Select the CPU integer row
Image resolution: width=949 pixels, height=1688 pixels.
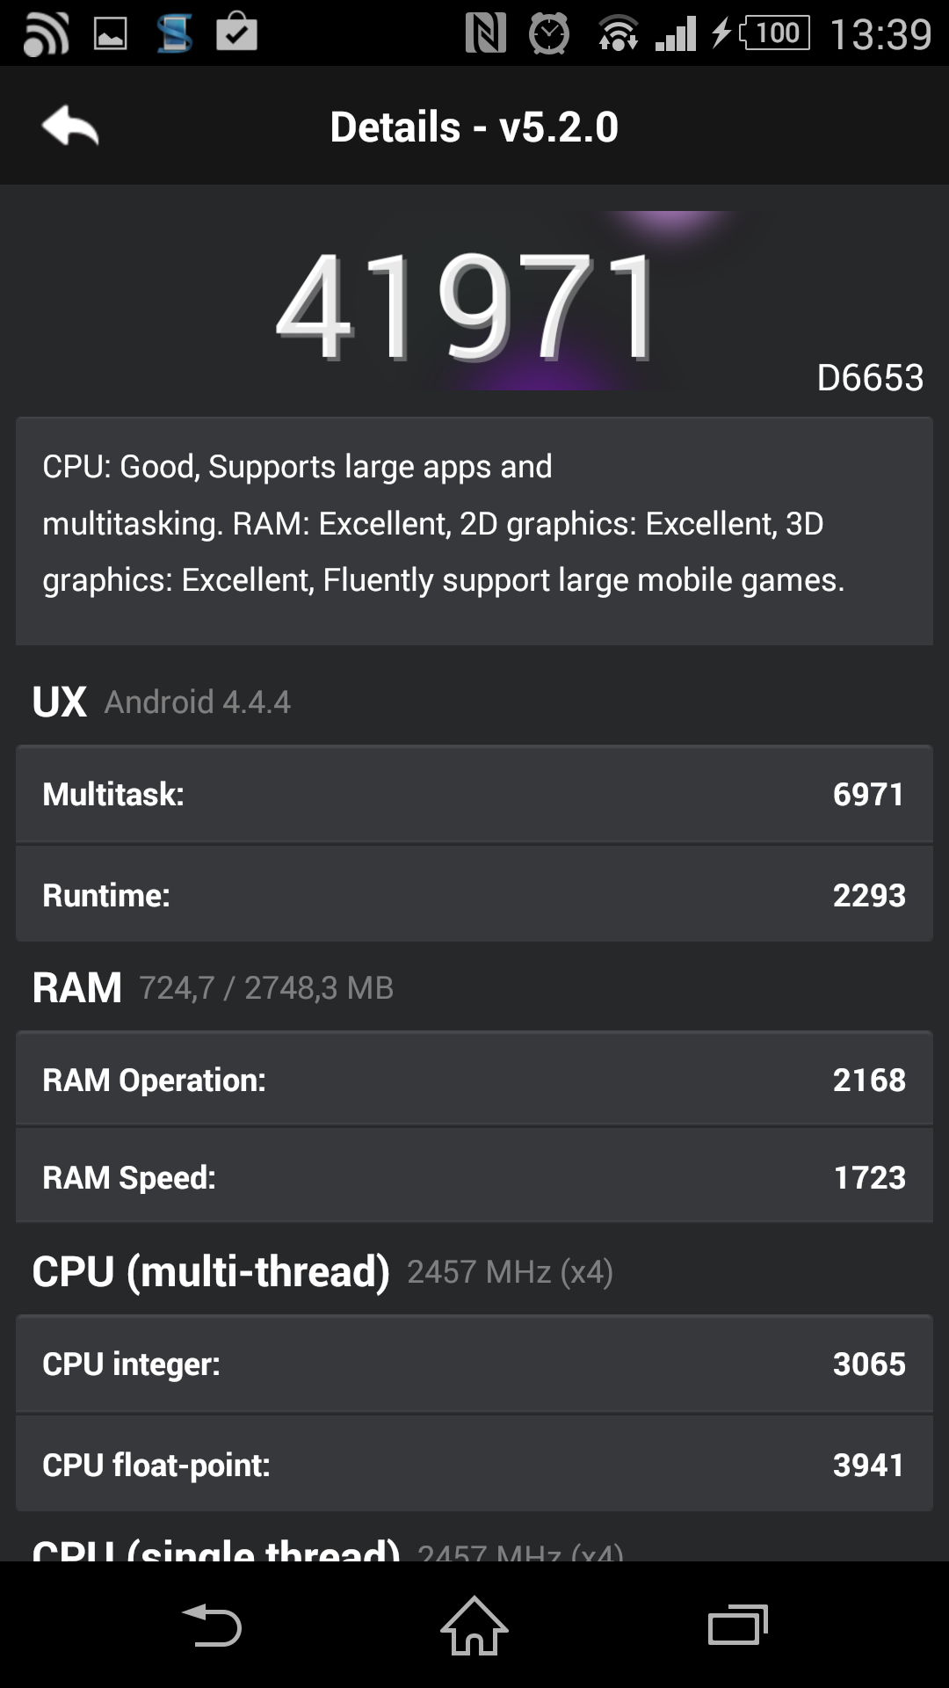point(474,1364)
